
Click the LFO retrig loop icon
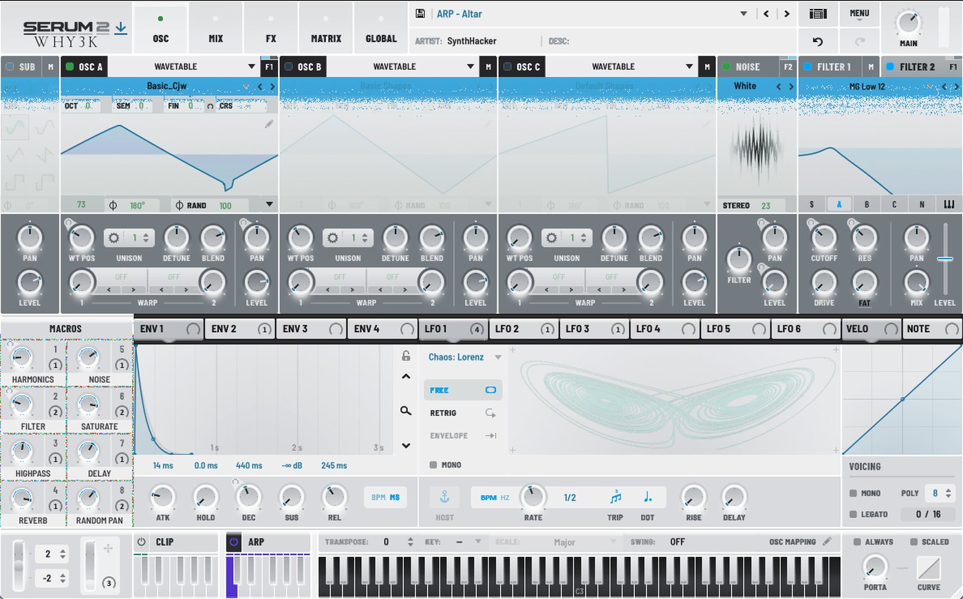pyautogui.click(x=490, y=413)
